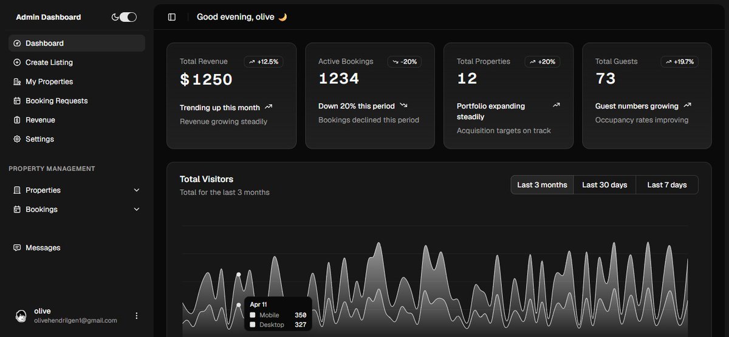Click 'Total for the last 3 months' subtitle
729x337 pixels.
tap(225, 192)
